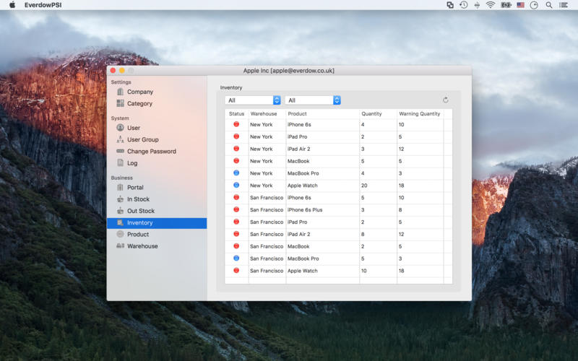Click the Company building icon in sidebar
The width and height of the screenshot is (578, 361).
click(120, 92)
